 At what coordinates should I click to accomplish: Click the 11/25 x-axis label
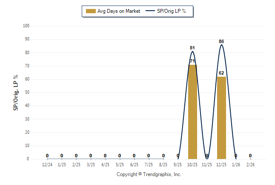pos(207,165)
